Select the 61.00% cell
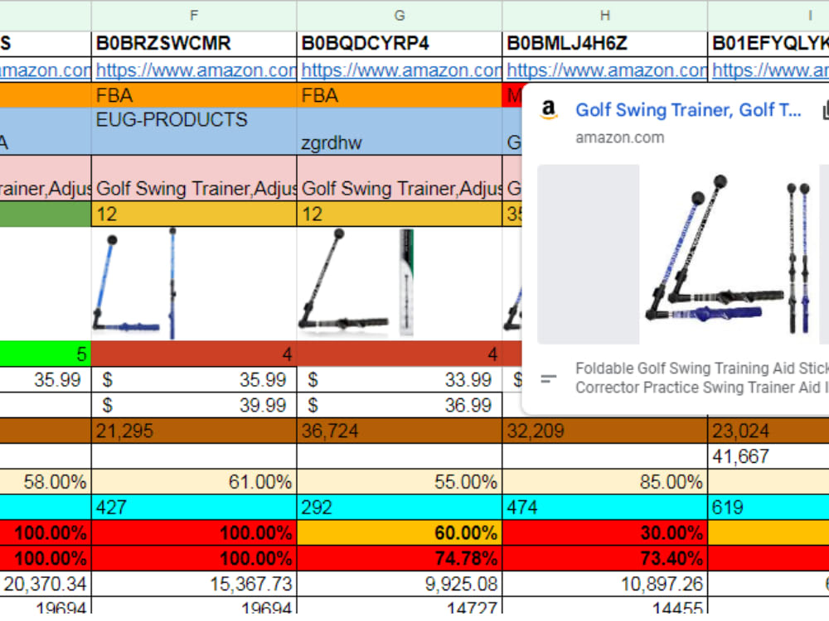Viewport: 829px width, 621px height. (194, 482)
